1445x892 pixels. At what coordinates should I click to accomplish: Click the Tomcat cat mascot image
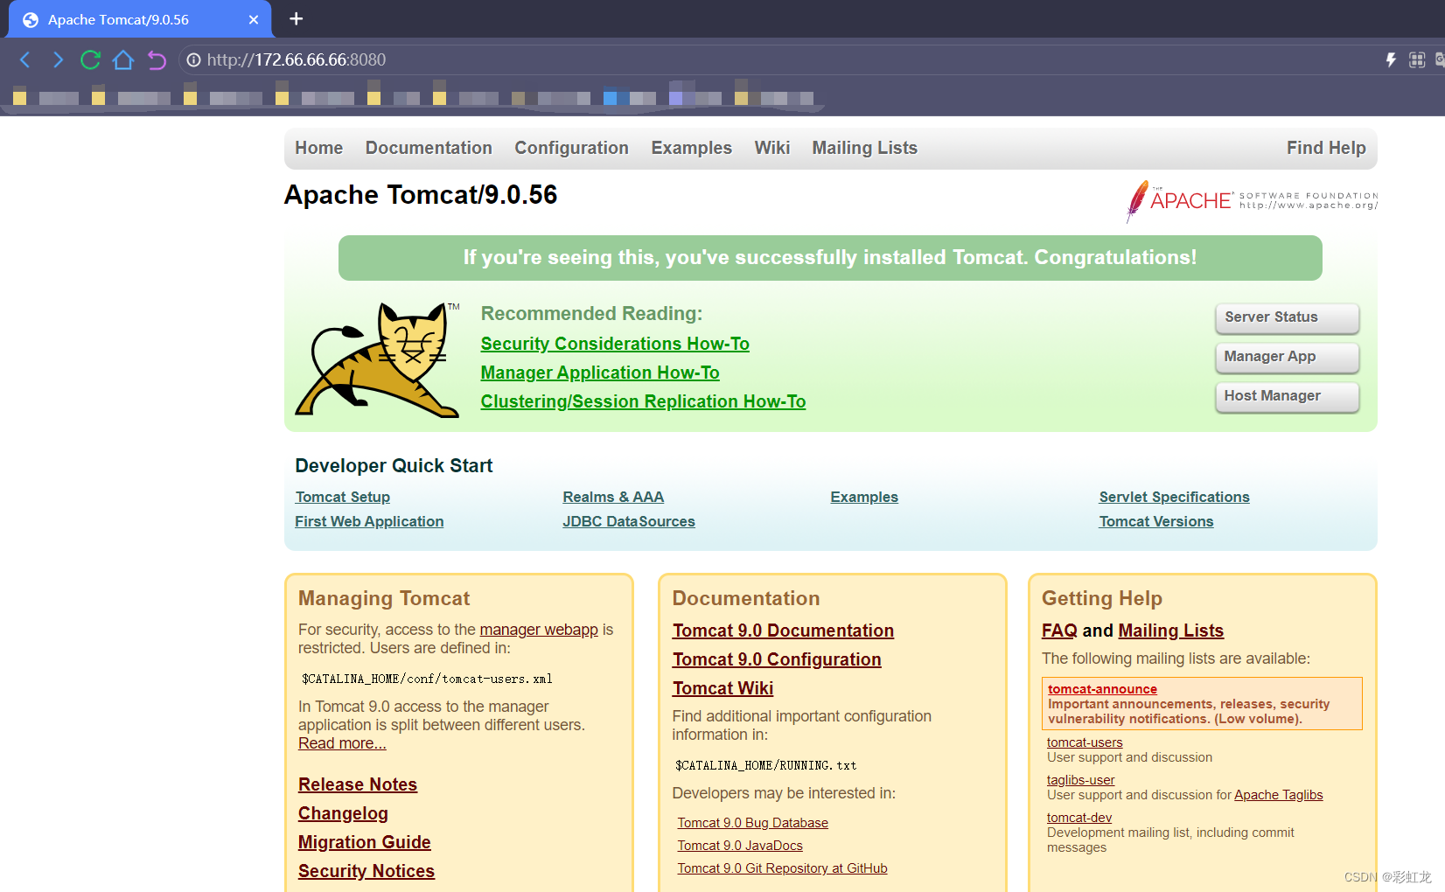378,359
